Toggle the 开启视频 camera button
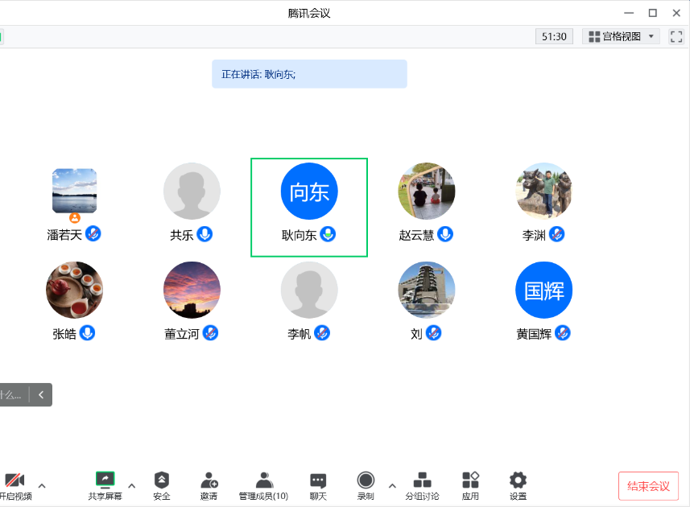This screenshot has width=690, height=507. [x=14, y=480]
